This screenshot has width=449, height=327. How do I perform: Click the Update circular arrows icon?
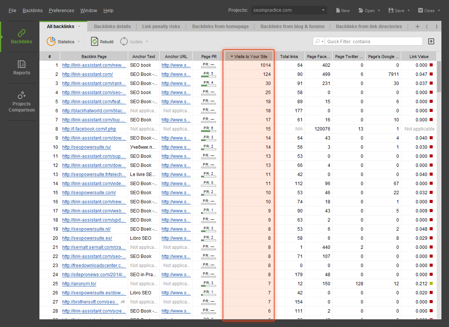click(124, 41)
